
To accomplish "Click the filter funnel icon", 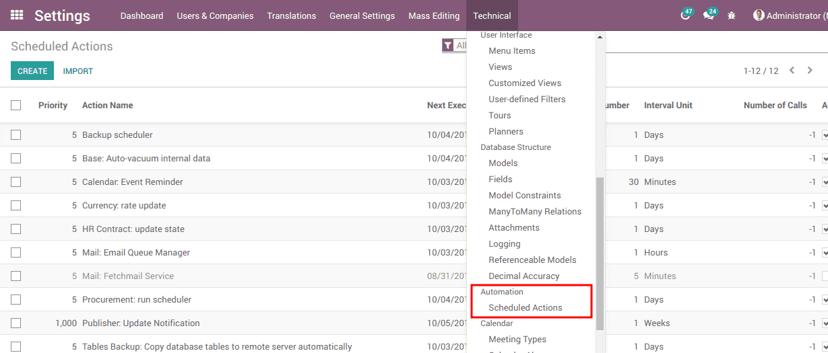I will (448, 46).
